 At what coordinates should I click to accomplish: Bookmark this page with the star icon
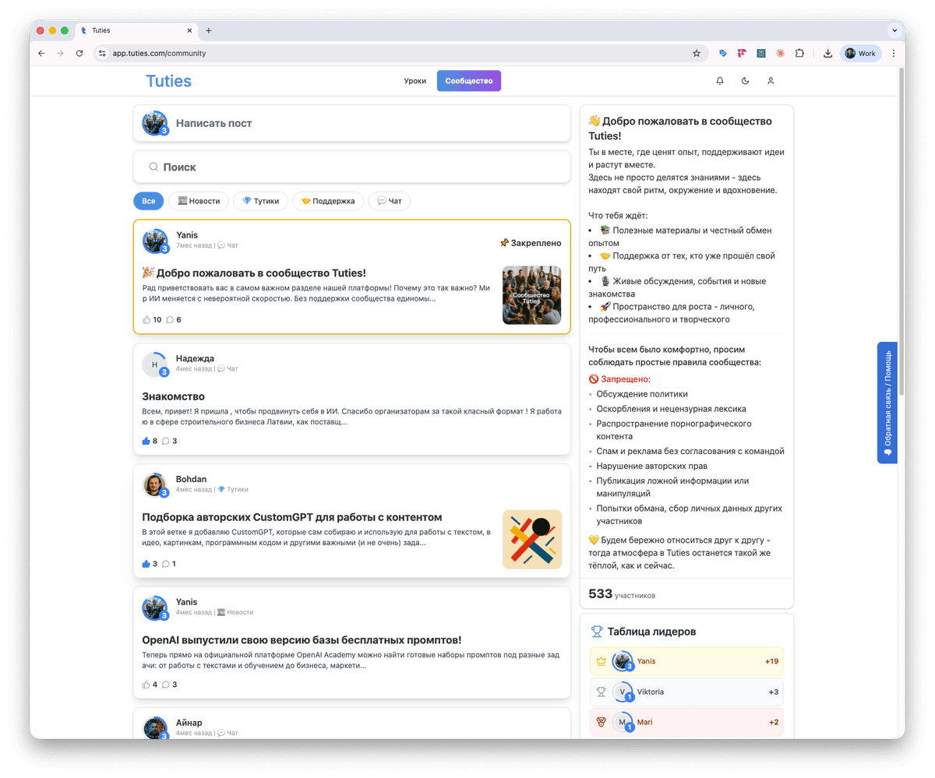pos(697,54)
